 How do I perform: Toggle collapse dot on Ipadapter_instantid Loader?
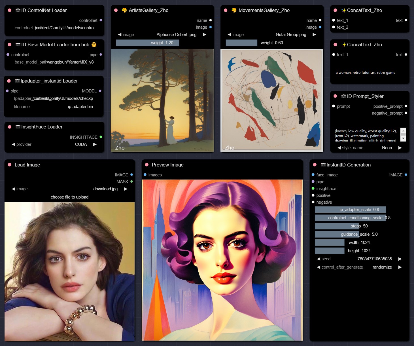pos(9,81)
